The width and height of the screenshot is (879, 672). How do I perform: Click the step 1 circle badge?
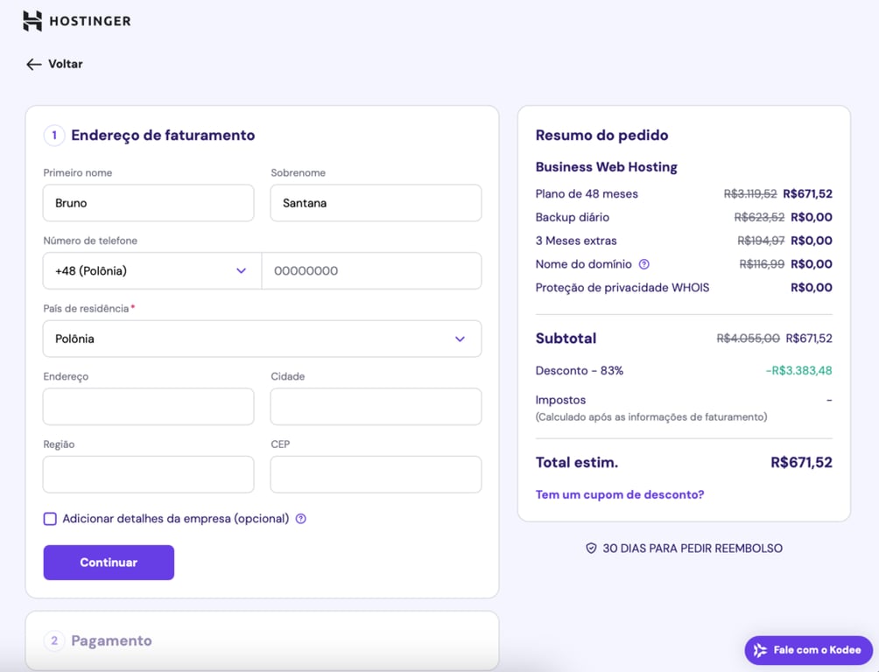[x=53, y=136]
